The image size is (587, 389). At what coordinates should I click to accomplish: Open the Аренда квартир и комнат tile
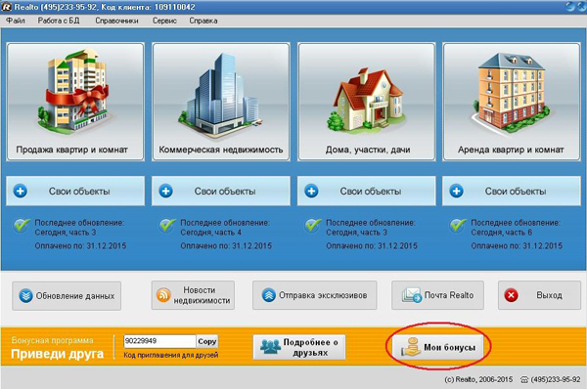tap(512, 102)
